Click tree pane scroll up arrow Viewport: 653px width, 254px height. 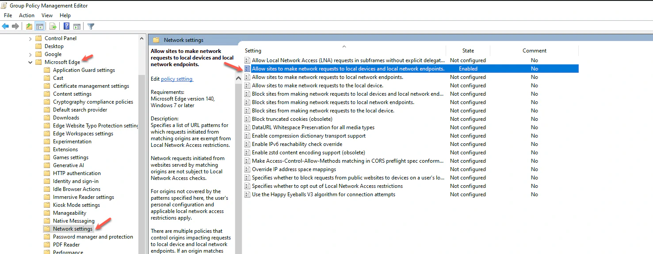coord(142,38)
